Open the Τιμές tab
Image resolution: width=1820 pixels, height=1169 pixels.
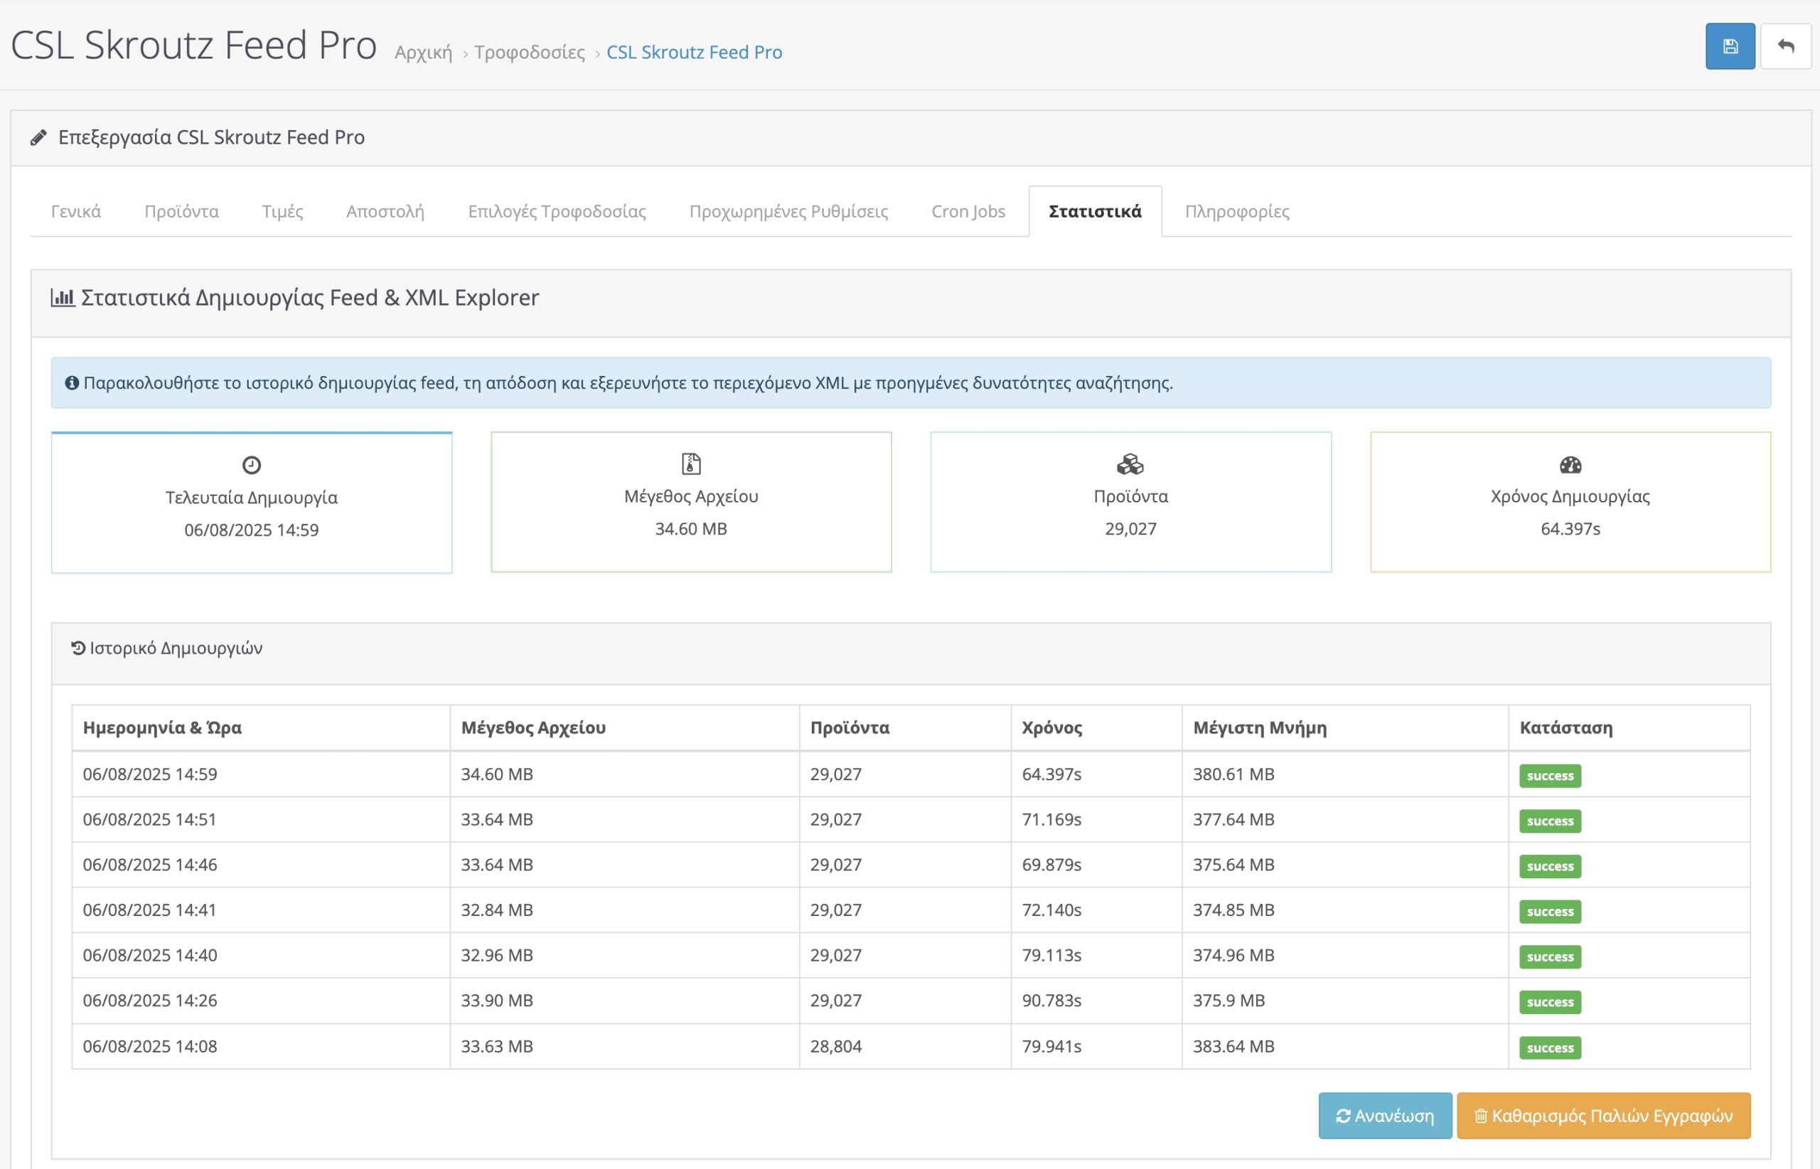(282, 211)
